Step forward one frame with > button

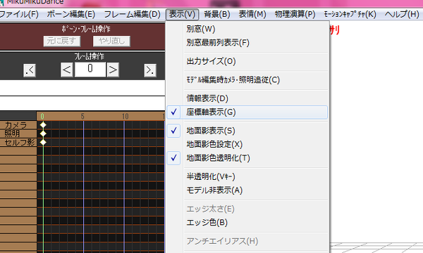pos(113,70)
